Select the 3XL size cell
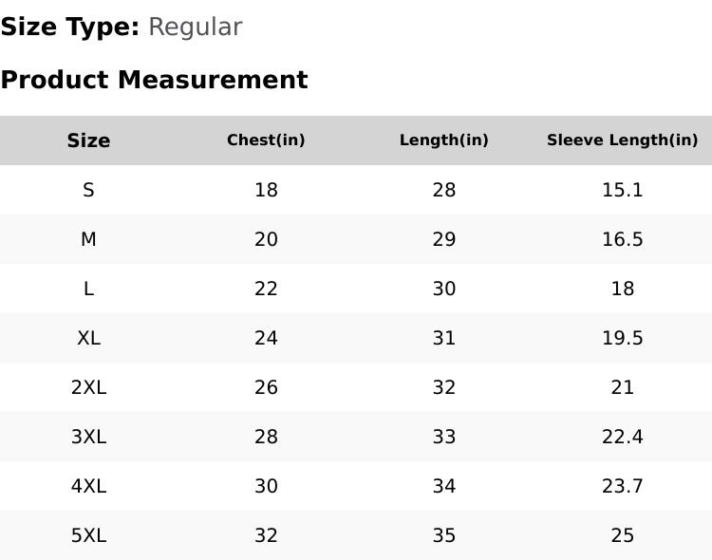Viewport: 712px width, 560px height. (x=88, y=437)
